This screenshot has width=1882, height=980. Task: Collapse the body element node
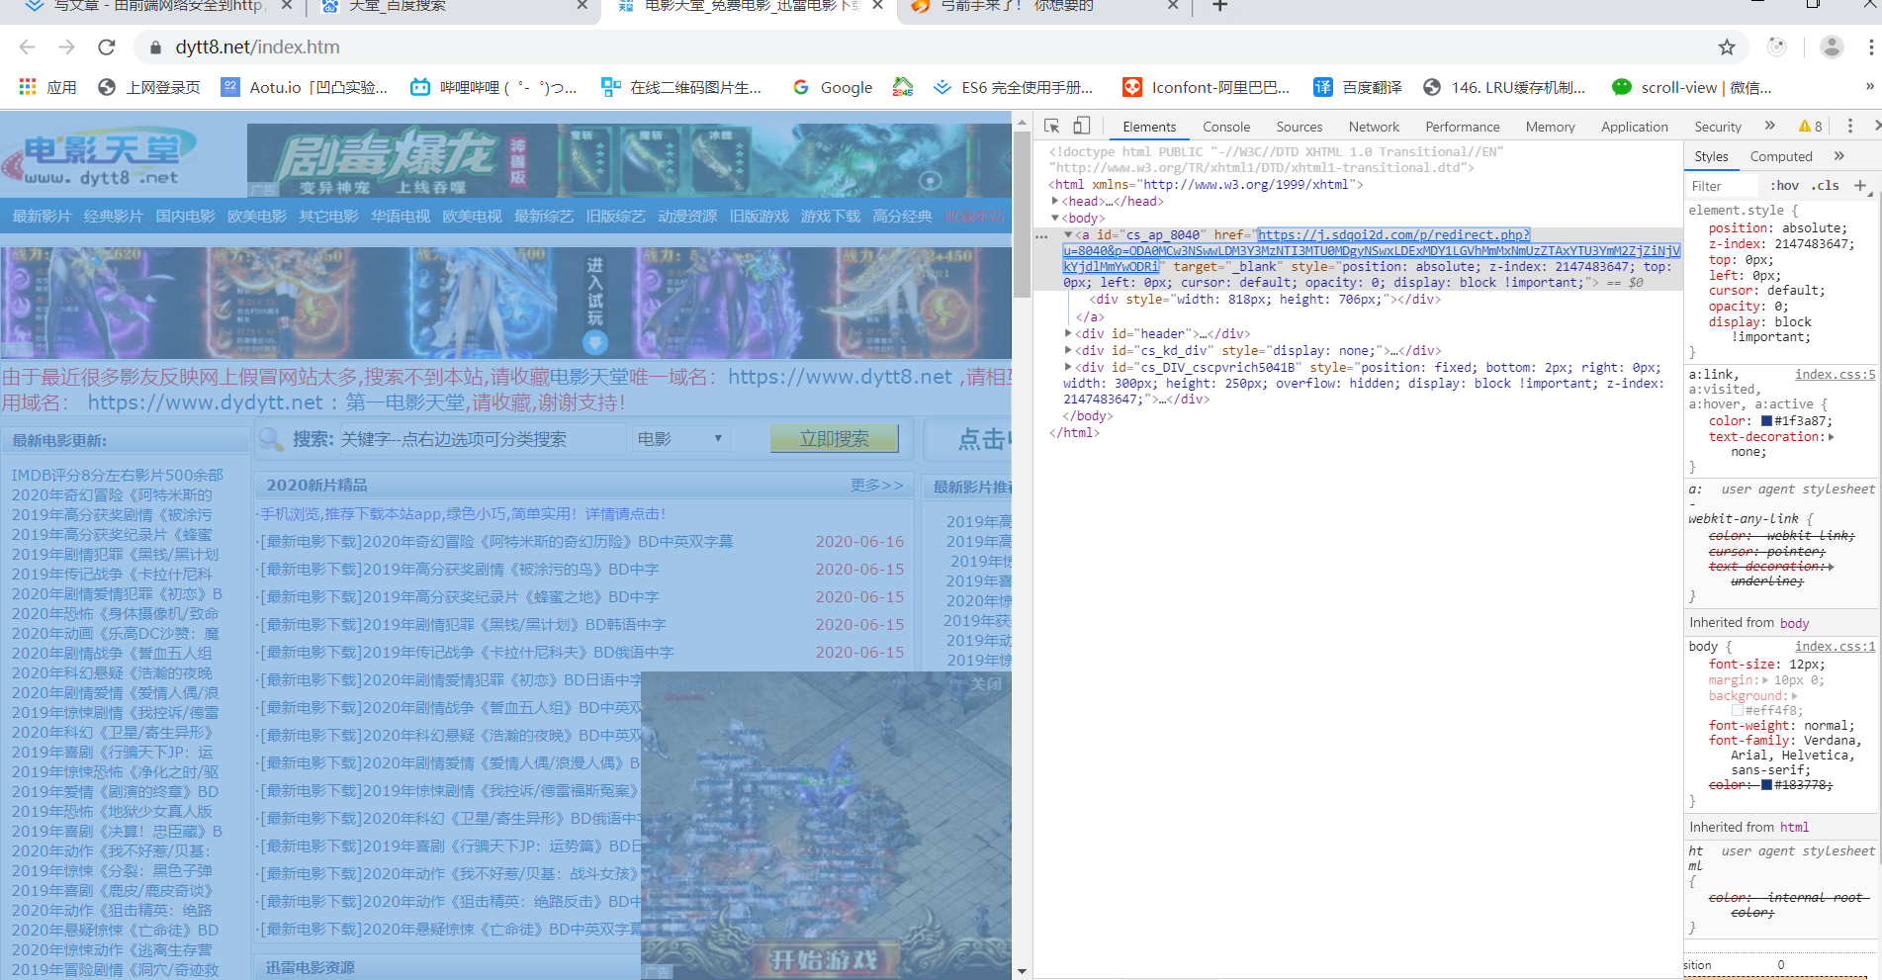tap(1055, 218)
